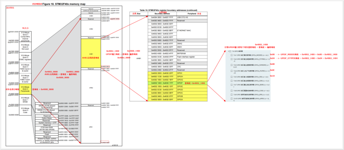Click address cell 0x4002 0000 - 0x4002 03FF
The width and height of the screenshot is (344, 150).
(x=162, y=99)
